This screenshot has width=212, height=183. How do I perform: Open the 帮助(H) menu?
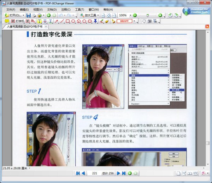click(x=108, y=10)
